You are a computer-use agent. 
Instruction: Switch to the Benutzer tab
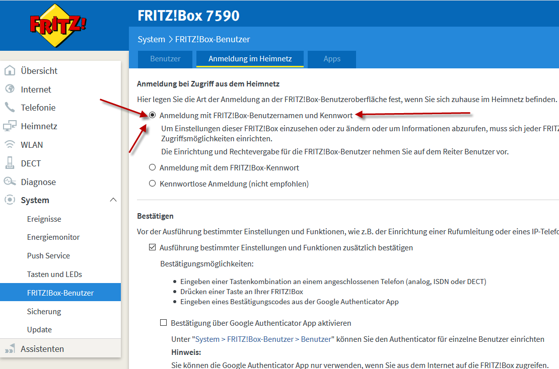point(165,59)
